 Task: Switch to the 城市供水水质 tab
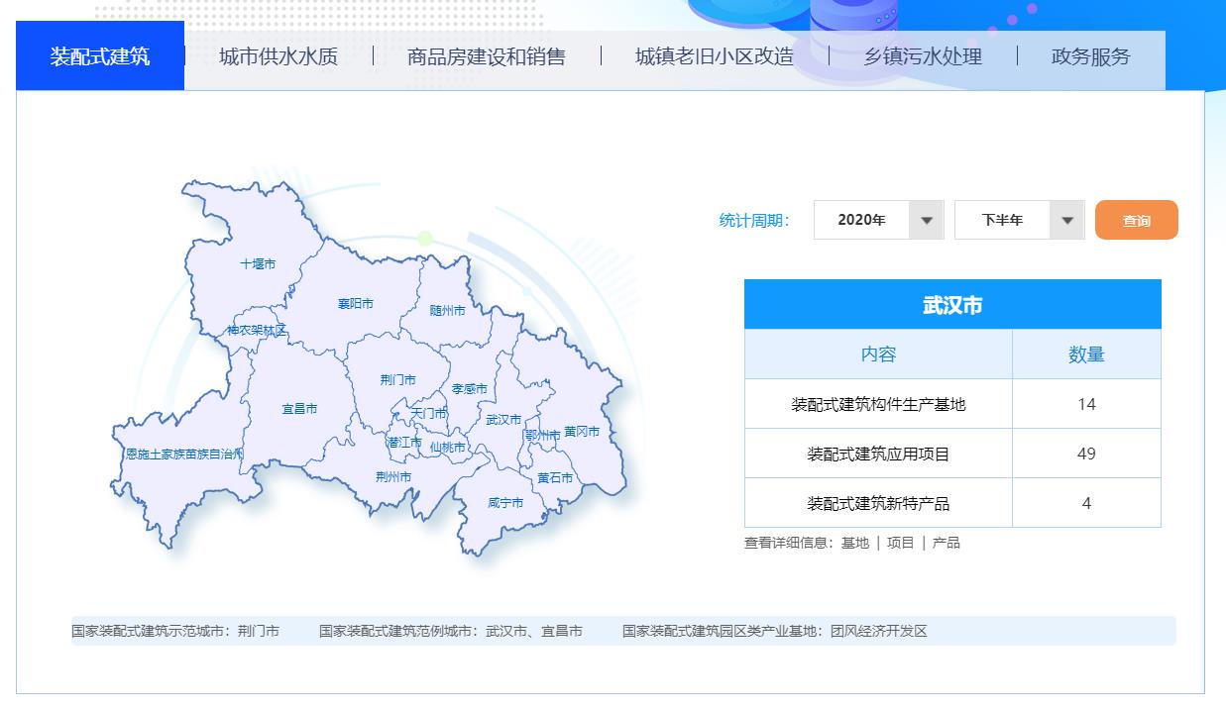[x=279, y=57]
